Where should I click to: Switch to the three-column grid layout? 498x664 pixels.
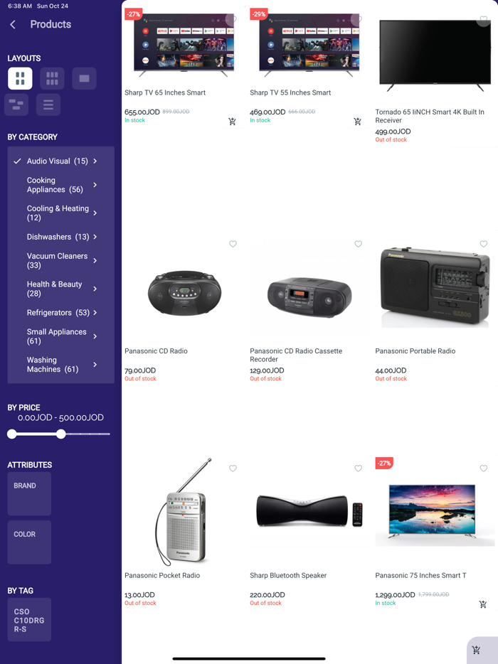tap(52, 78)
